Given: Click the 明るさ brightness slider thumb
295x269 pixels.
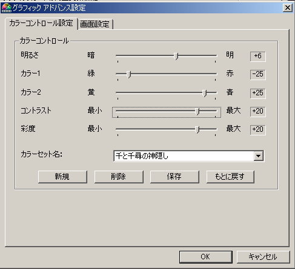Looking at the screenshot, I should click(x=176, y=56).
